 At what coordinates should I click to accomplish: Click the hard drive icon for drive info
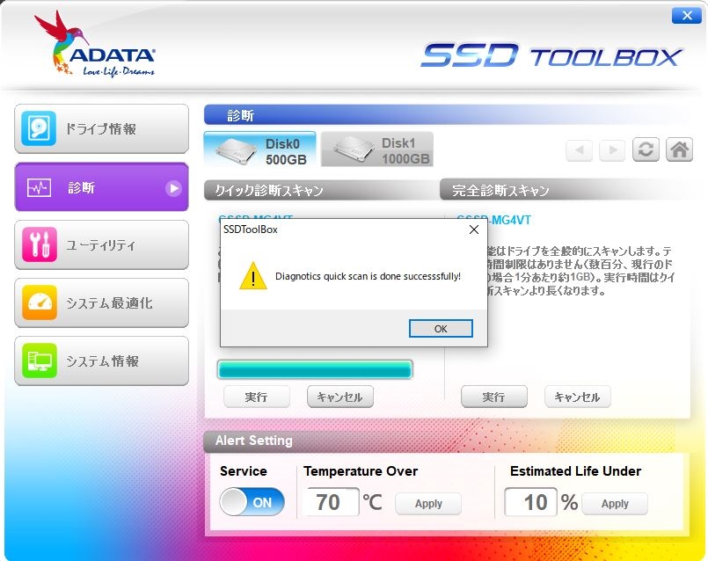39,128
